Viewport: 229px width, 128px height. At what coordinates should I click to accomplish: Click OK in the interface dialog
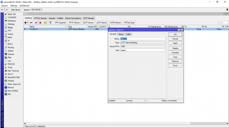[175, 34]
